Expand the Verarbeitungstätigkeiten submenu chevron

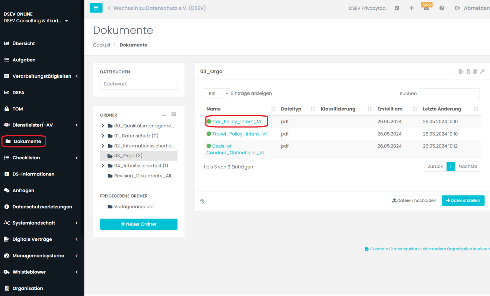(76, 76)
